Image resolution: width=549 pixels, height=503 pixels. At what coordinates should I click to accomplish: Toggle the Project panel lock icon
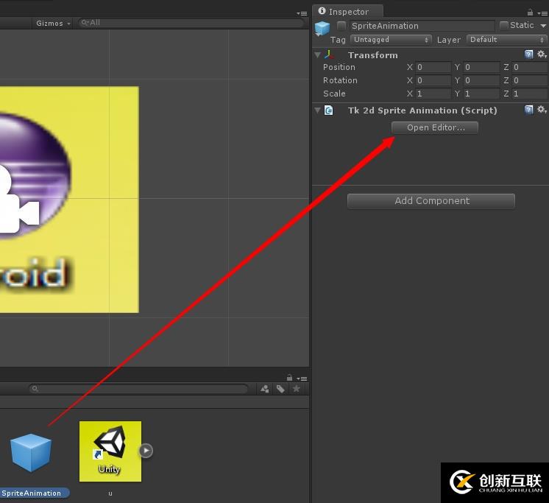click(x=289, y=378)
